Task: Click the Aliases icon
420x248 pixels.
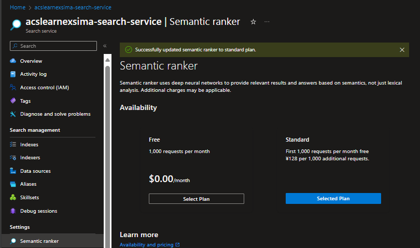Action: coord(13,184)
